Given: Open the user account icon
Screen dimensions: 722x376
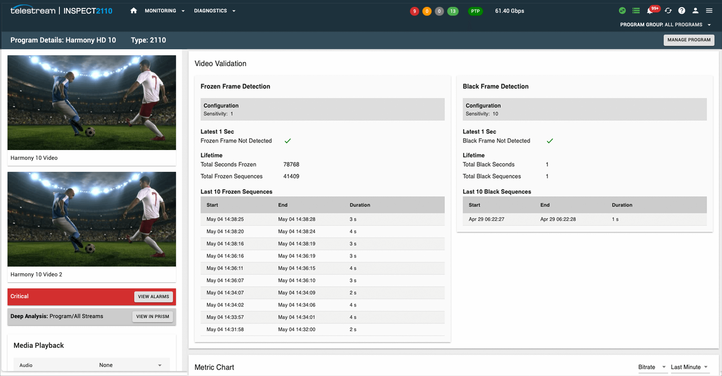Looking at the screenshot, I should click(695, 11).
